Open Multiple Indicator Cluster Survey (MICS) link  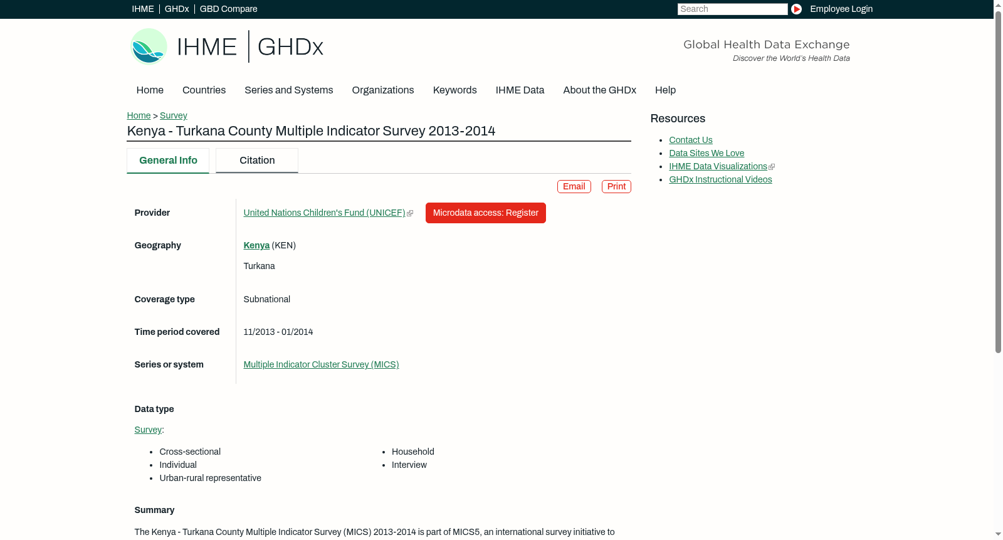tap(321, 365)
